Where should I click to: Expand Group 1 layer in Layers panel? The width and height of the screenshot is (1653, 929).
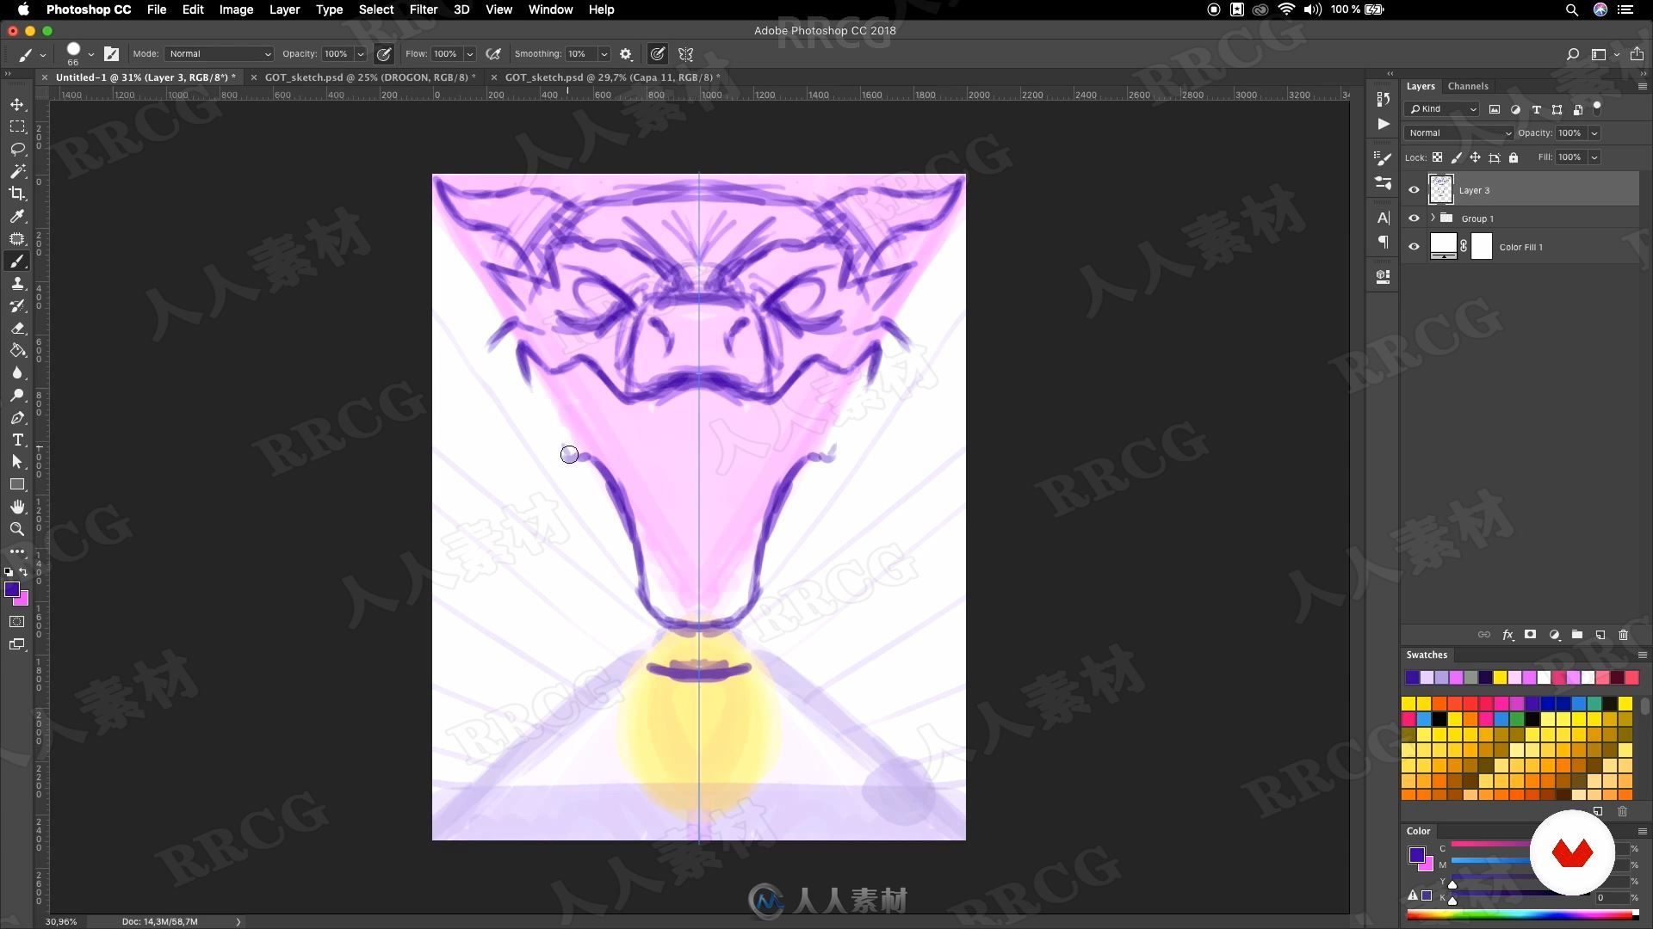tap(1432, 218)
